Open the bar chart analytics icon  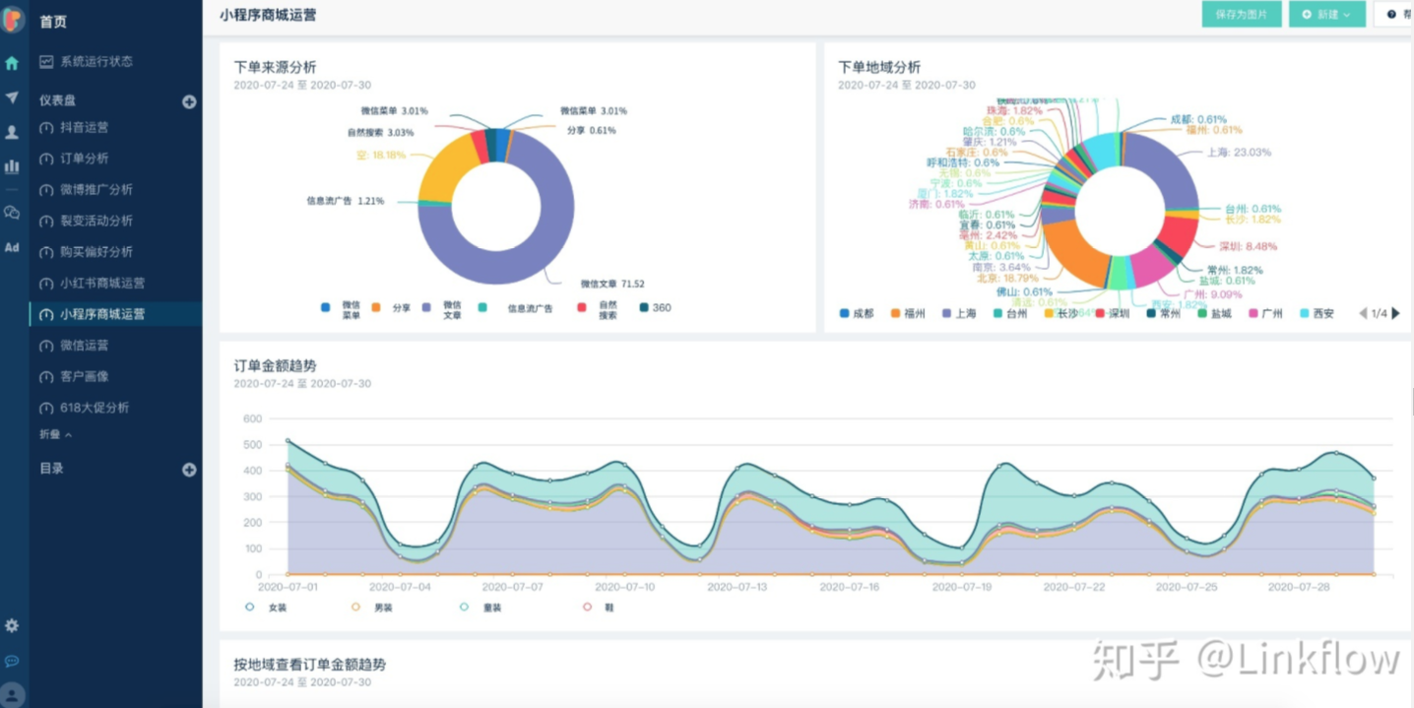[12, 166]
